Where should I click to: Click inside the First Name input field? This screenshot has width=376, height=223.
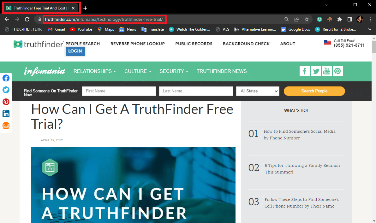point(119,91)
